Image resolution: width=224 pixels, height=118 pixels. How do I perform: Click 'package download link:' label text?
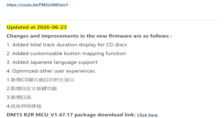[x=105, y=115]
